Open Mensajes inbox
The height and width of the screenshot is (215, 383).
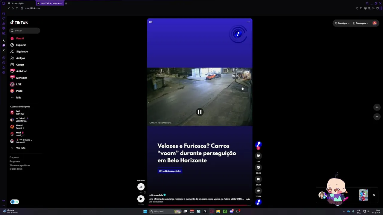point(19,78)
